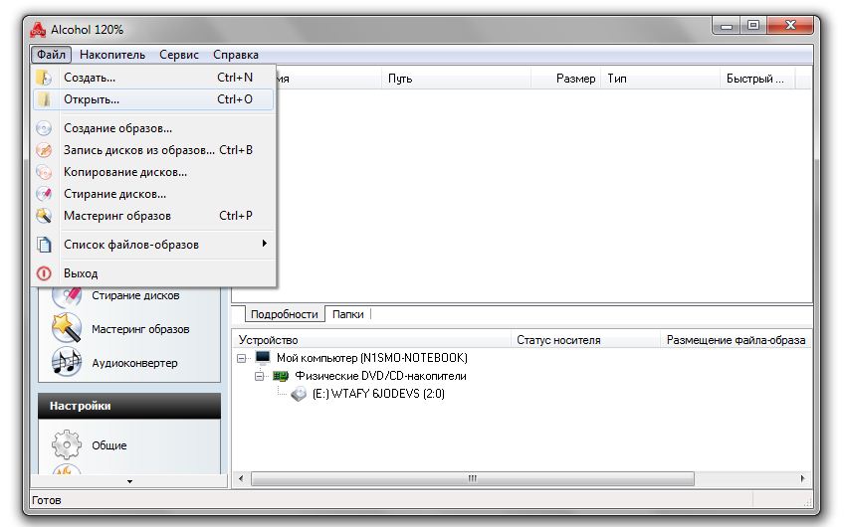
Task: Click the horizontal scrollbar left arrow
Action: [241, 478]
